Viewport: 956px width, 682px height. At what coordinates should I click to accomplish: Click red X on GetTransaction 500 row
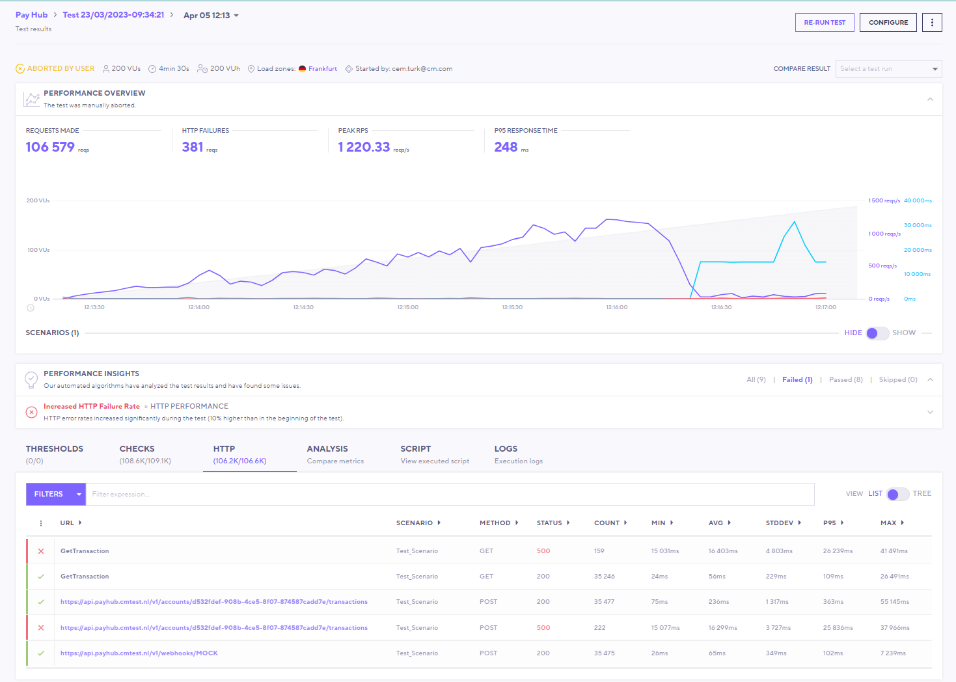coord(41,551)
